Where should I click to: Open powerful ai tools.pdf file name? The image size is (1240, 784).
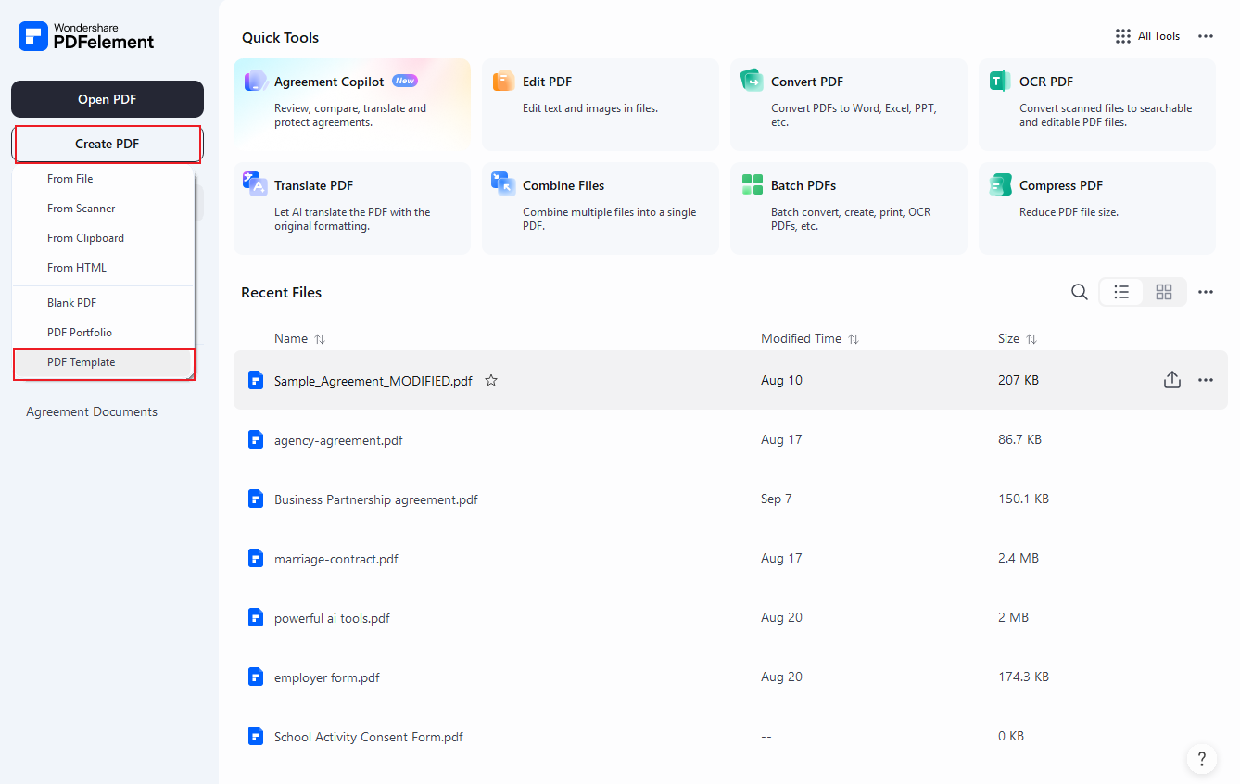332,618
